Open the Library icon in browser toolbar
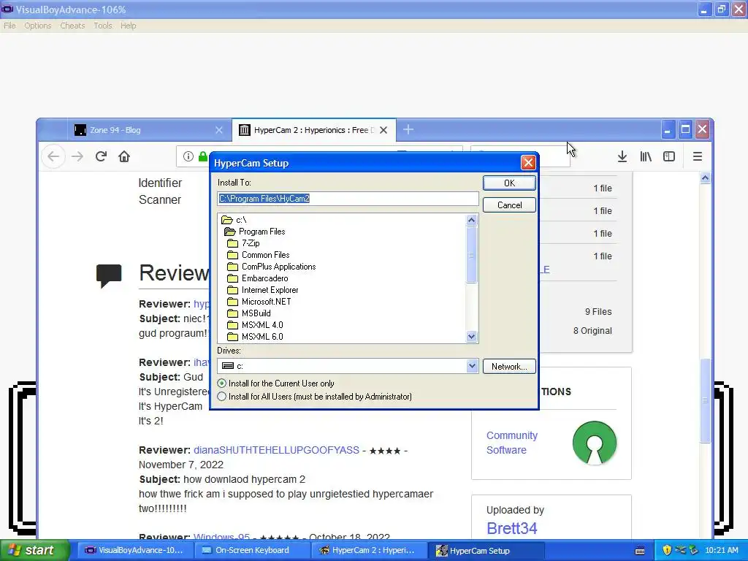This screenshot has width=748, height=561. click(646, 156)
